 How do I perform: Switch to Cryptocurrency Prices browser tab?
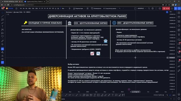point(35,2)
